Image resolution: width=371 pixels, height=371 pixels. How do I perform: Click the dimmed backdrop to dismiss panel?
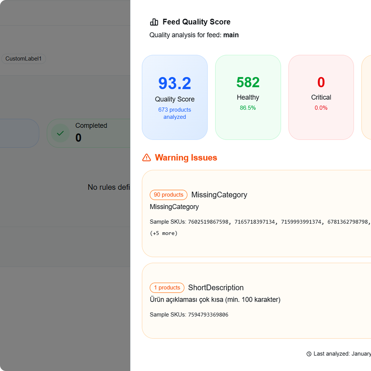(65, 297)
